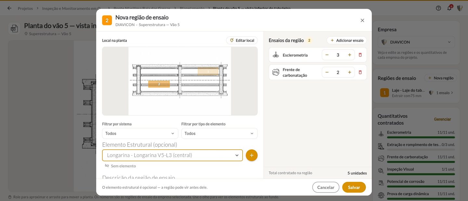468x201 pixels.
Task: Open Filtrar por sistema dropdown
Action: (x=140, y=133)
